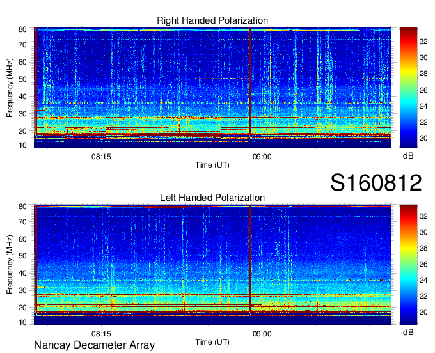Click the "32" value on the Left Handed color bar
435x353 pixels.
coord(423,216)
